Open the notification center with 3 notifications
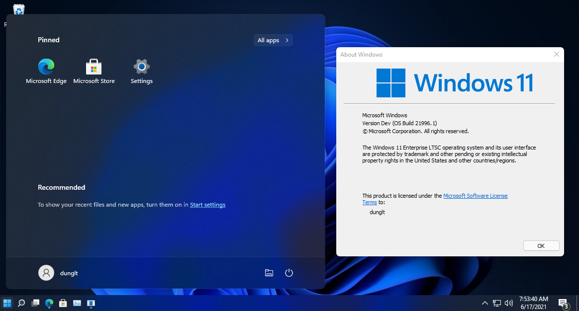This screenshot has width=579, height=311. click(564, 304)
